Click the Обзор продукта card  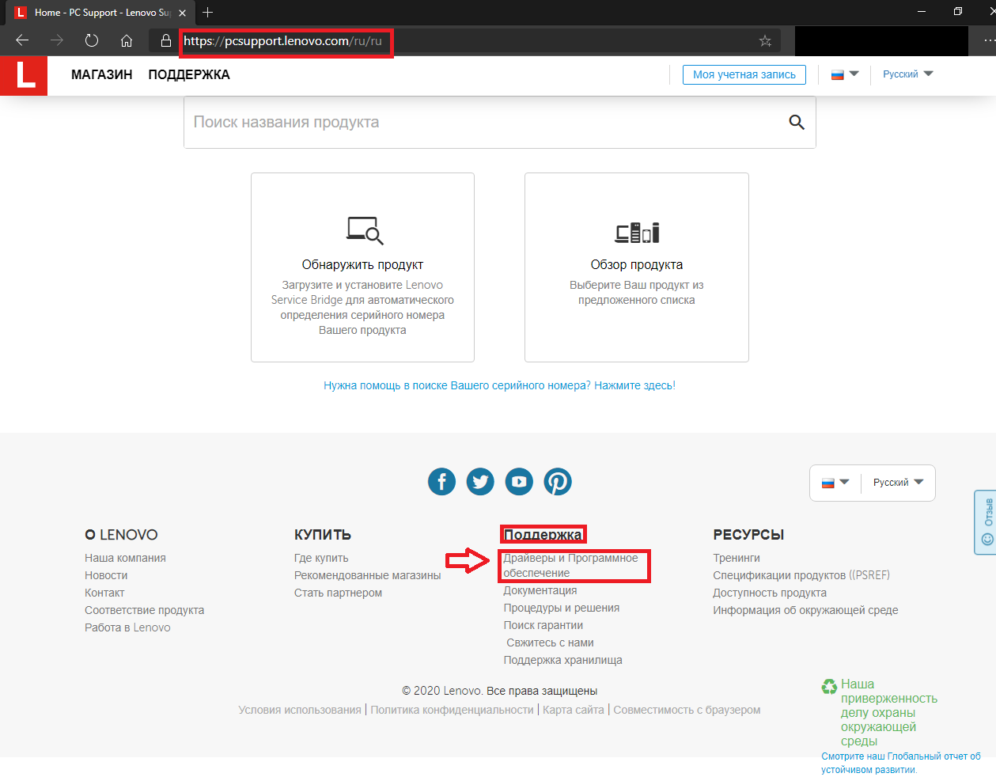[x=637, y=267]
